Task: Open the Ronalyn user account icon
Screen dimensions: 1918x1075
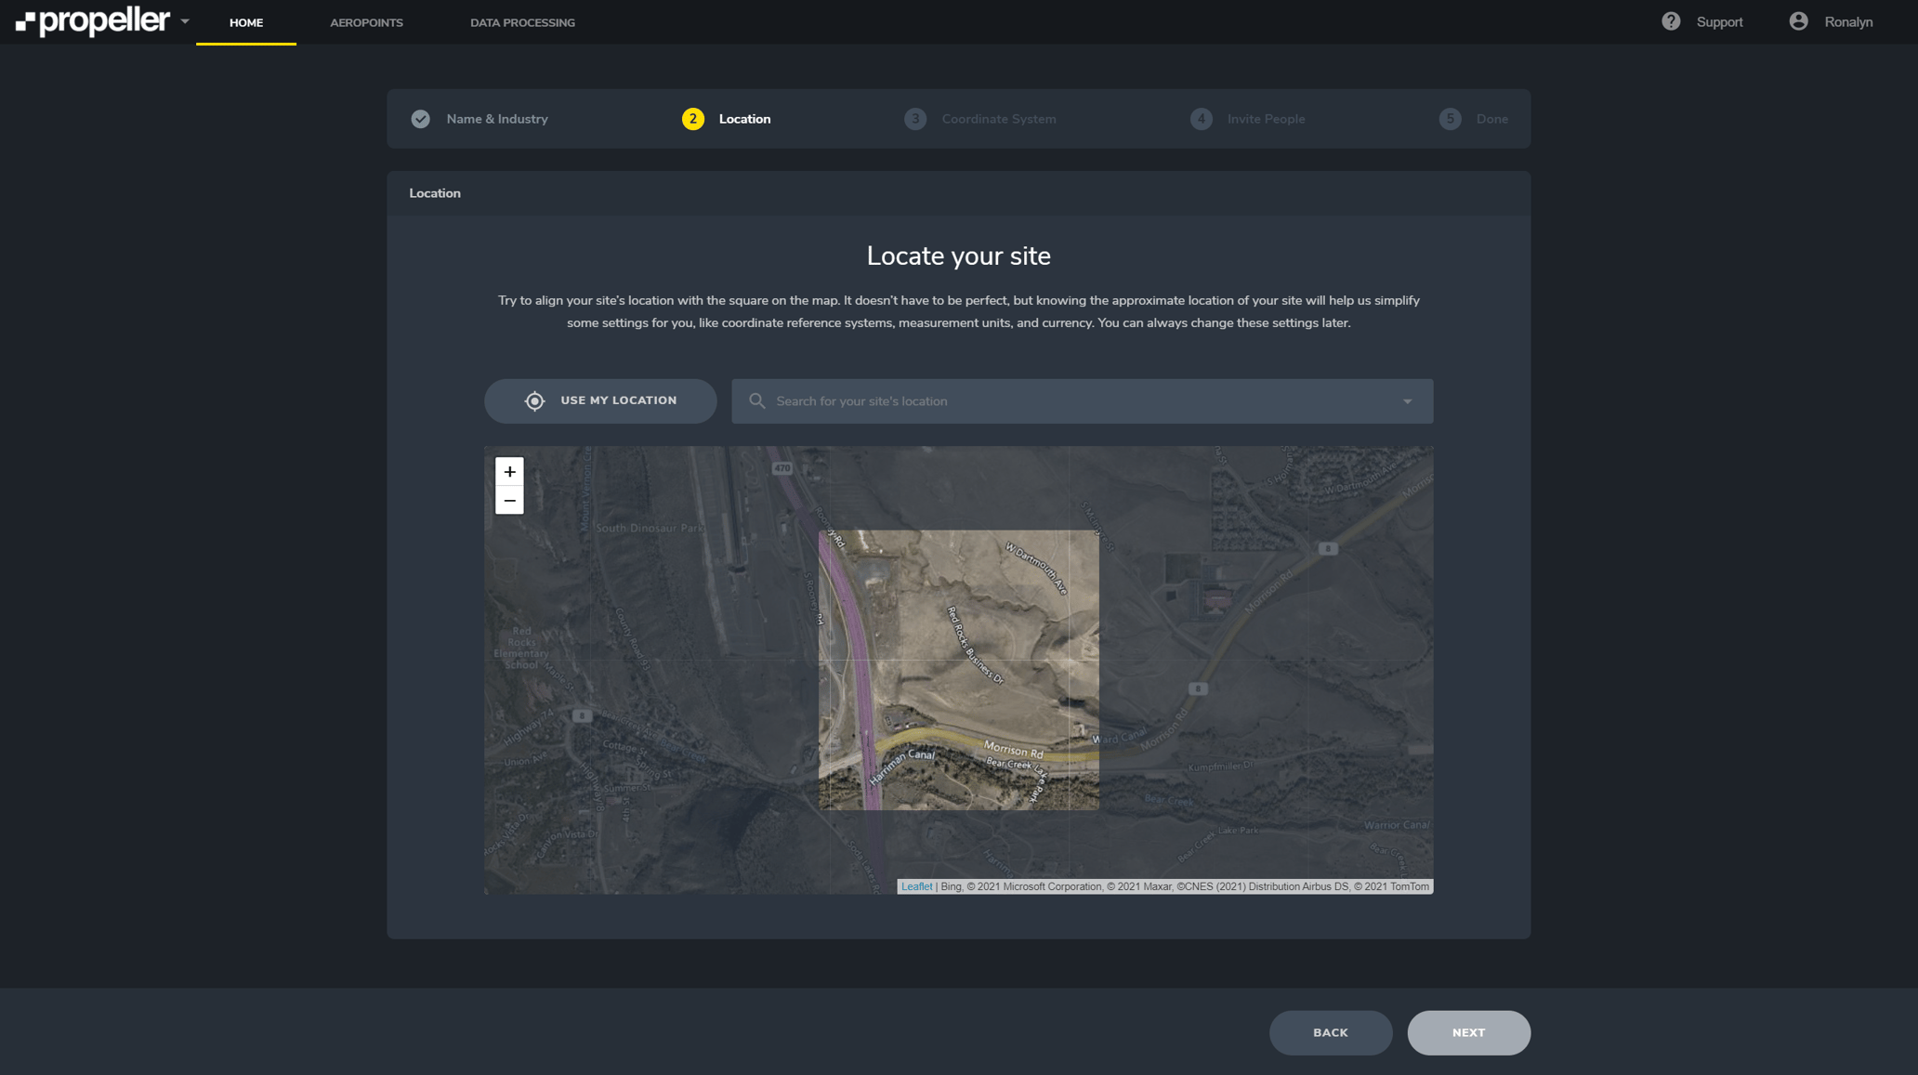Action: [1798, 21]
